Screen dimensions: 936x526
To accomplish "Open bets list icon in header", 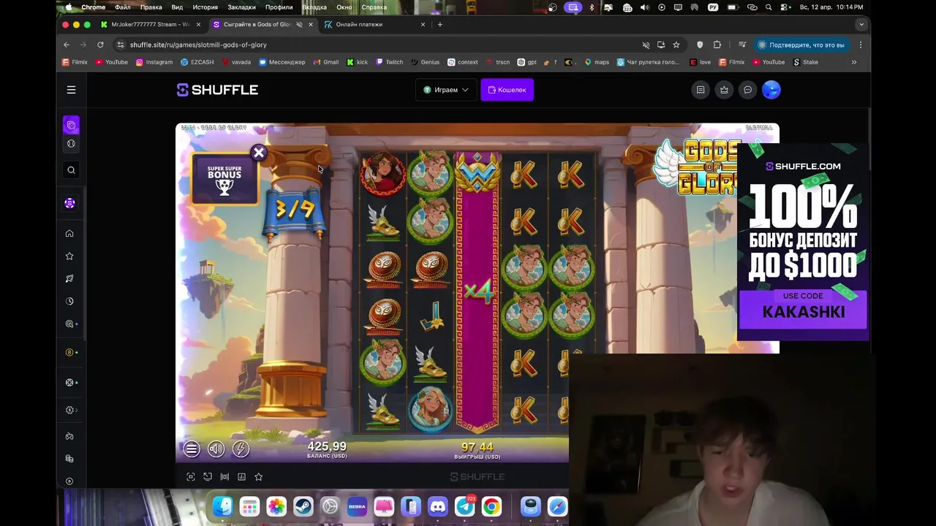I will tap(701, 90).
